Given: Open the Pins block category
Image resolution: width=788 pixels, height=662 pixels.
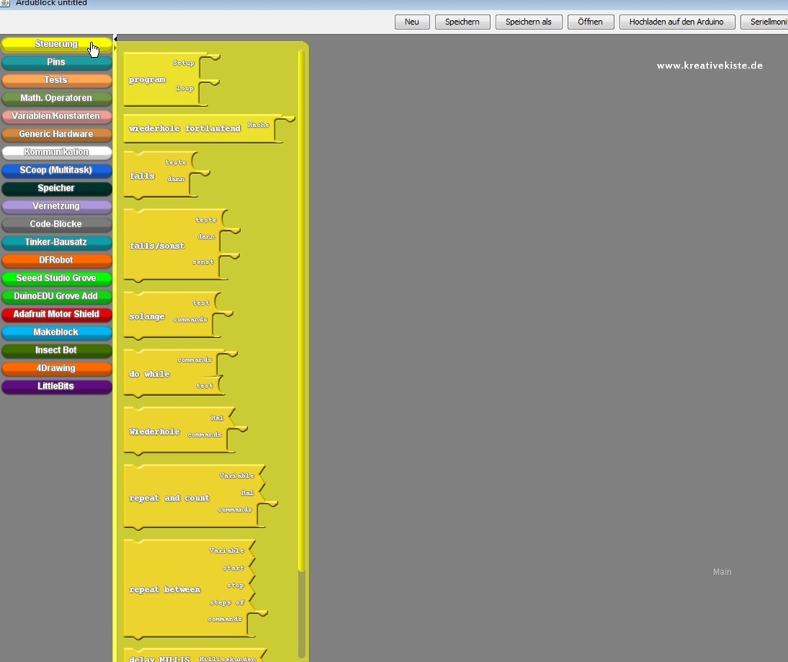Looking at the screenshot, I should 56,62.
